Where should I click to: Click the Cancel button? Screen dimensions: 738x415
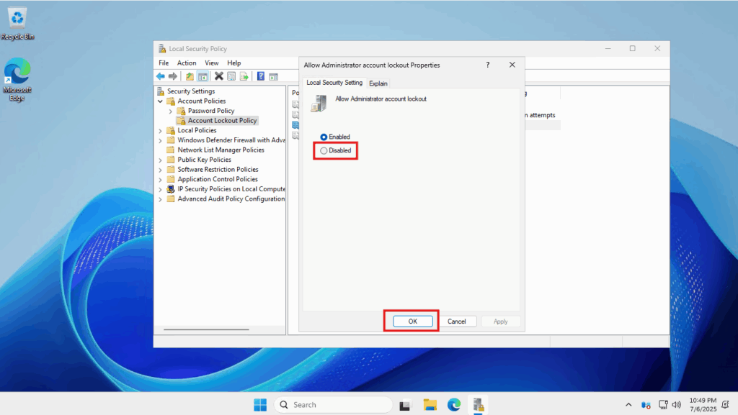[x=456, y=321]
